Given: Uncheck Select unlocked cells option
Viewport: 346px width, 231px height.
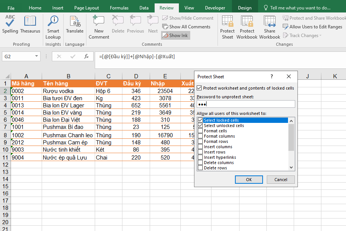Looking at the screenshot, I should 200,126.
